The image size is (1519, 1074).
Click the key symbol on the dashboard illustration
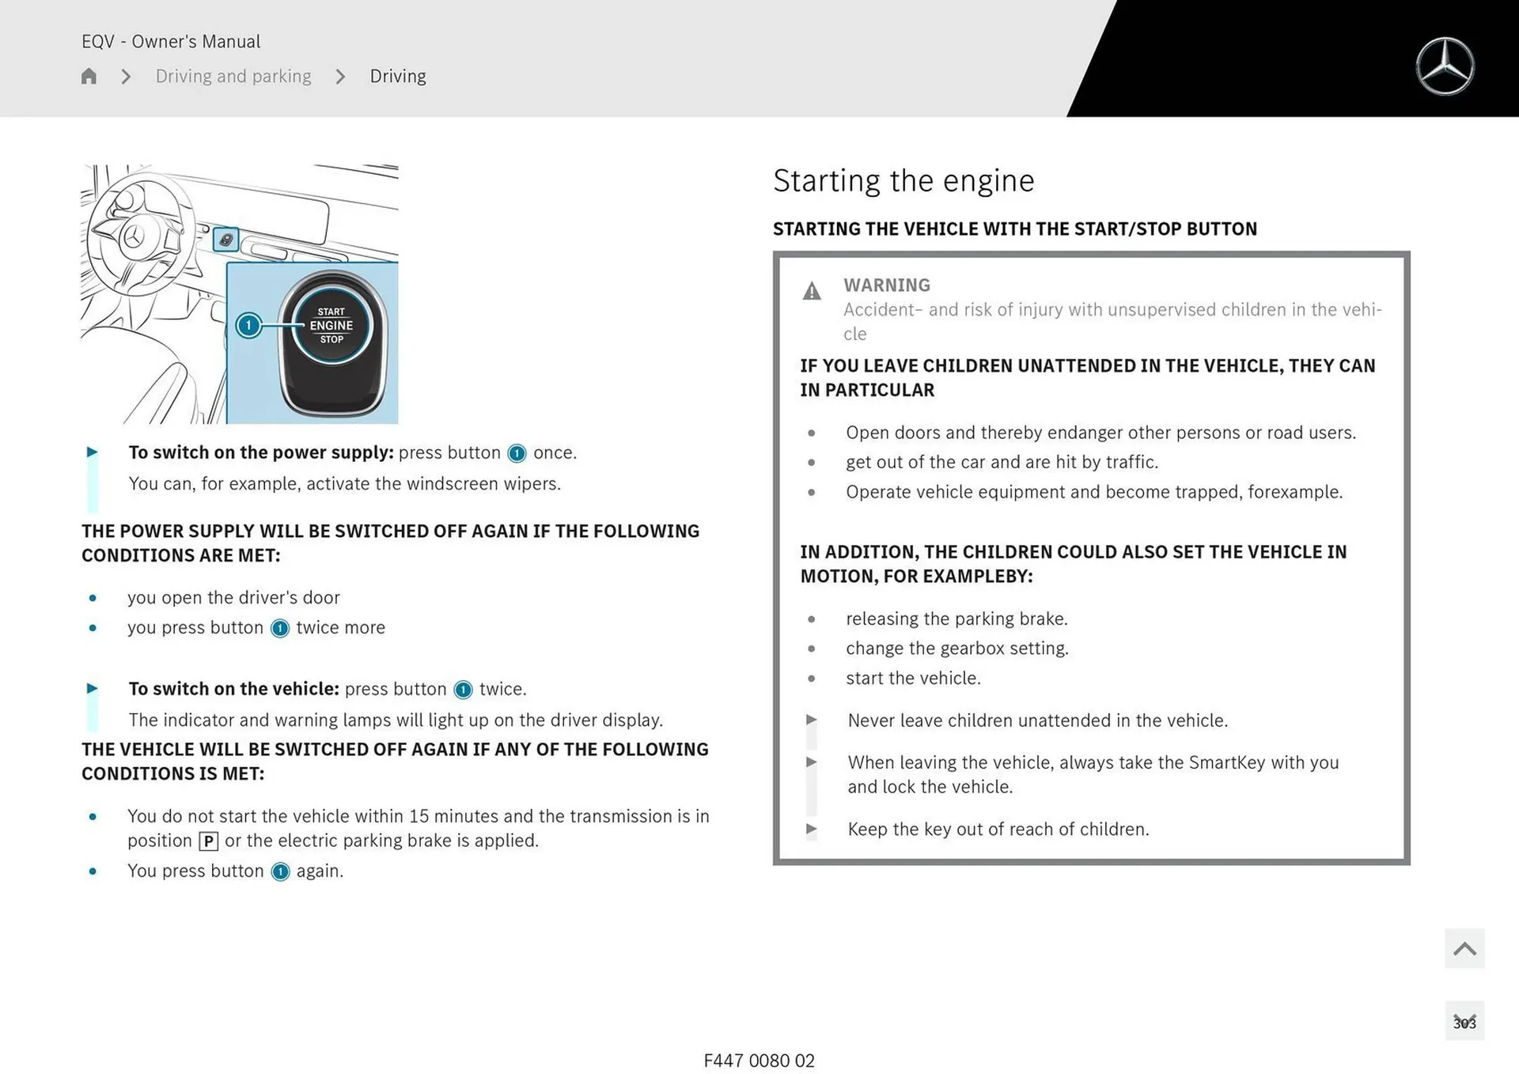pos(225,237)
